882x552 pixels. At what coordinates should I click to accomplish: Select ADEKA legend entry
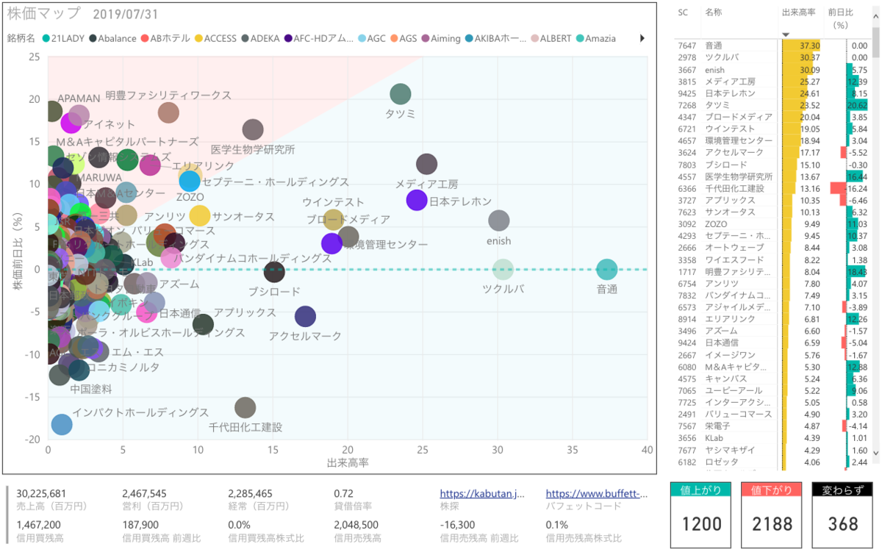point(261,38)
